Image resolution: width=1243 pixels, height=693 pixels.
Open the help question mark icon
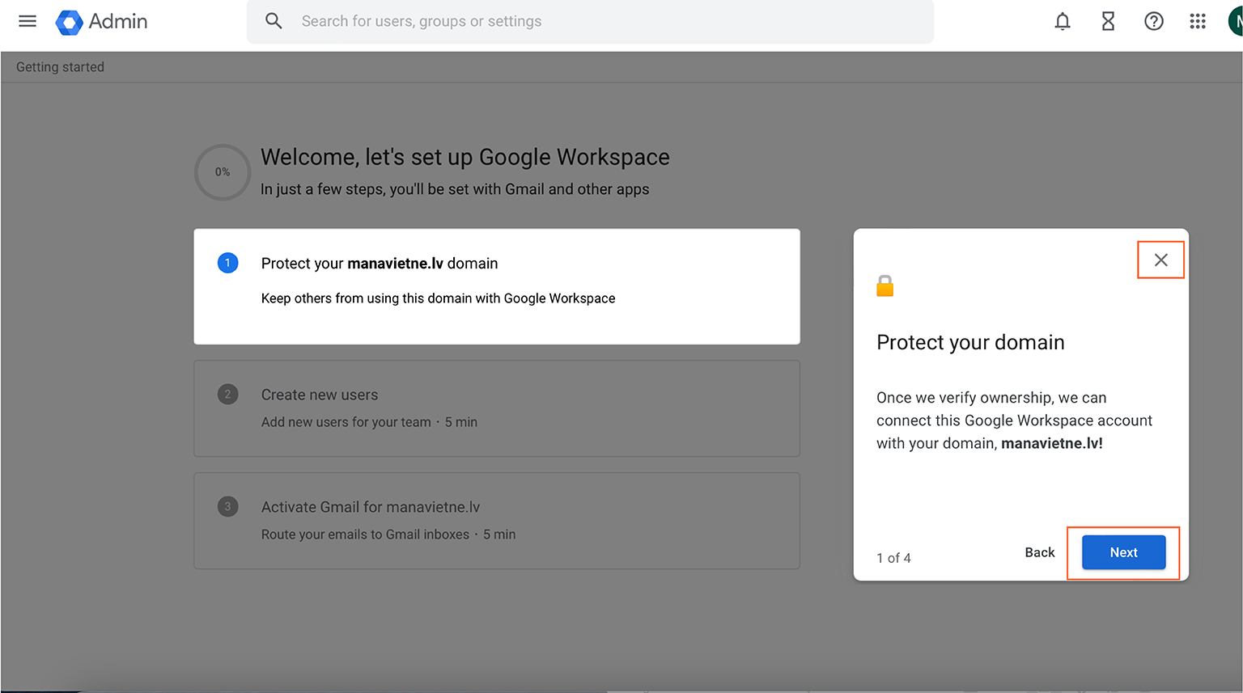tap(1154, 22)
